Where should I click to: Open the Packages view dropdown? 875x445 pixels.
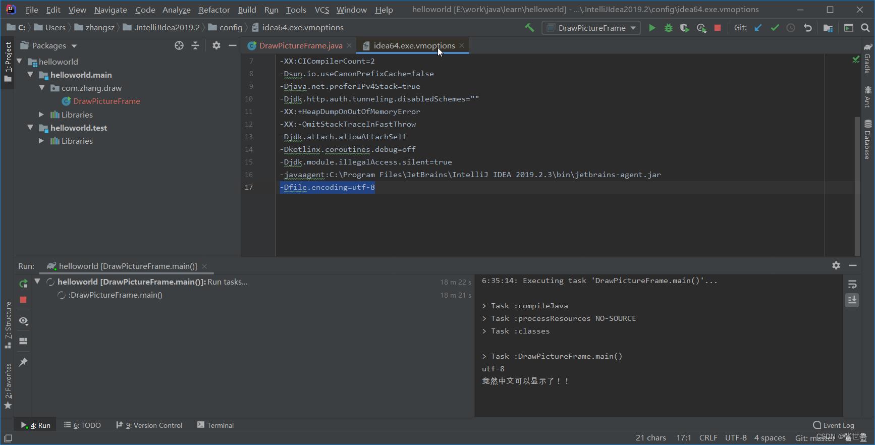(x=49, y=45)
